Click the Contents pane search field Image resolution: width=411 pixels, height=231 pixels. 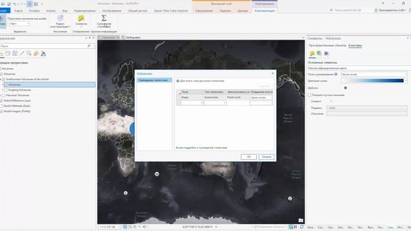click(44, 46)
